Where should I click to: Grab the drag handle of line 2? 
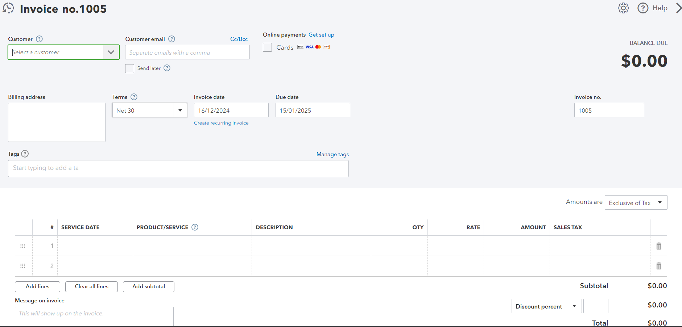23,266
